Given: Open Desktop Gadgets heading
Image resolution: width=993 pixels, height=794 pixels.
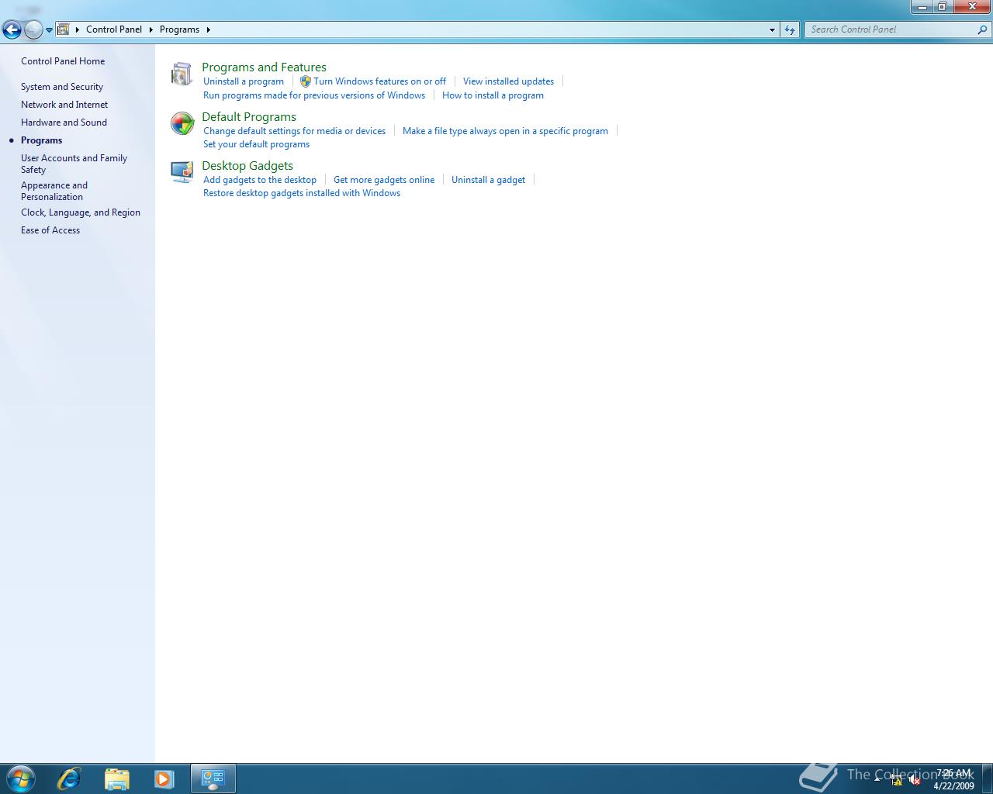Looking at the screenshot, I should click(x=247, y=166).
